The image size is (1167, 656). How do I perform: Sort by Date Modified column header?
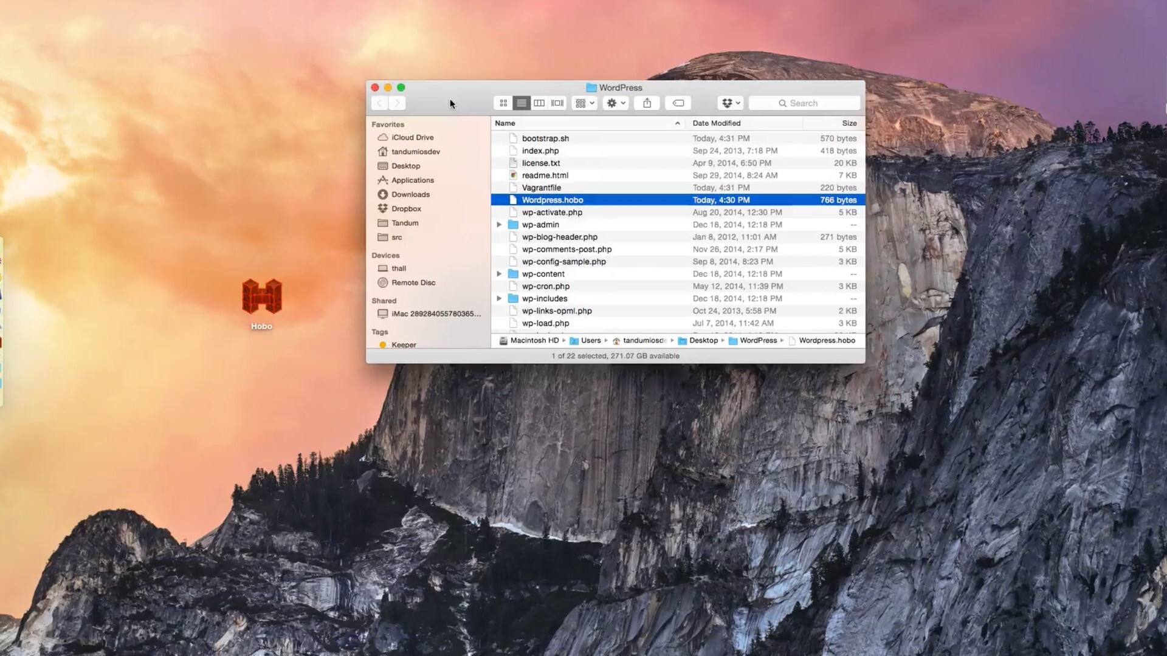pyautogui.click(x=744, y=123)
